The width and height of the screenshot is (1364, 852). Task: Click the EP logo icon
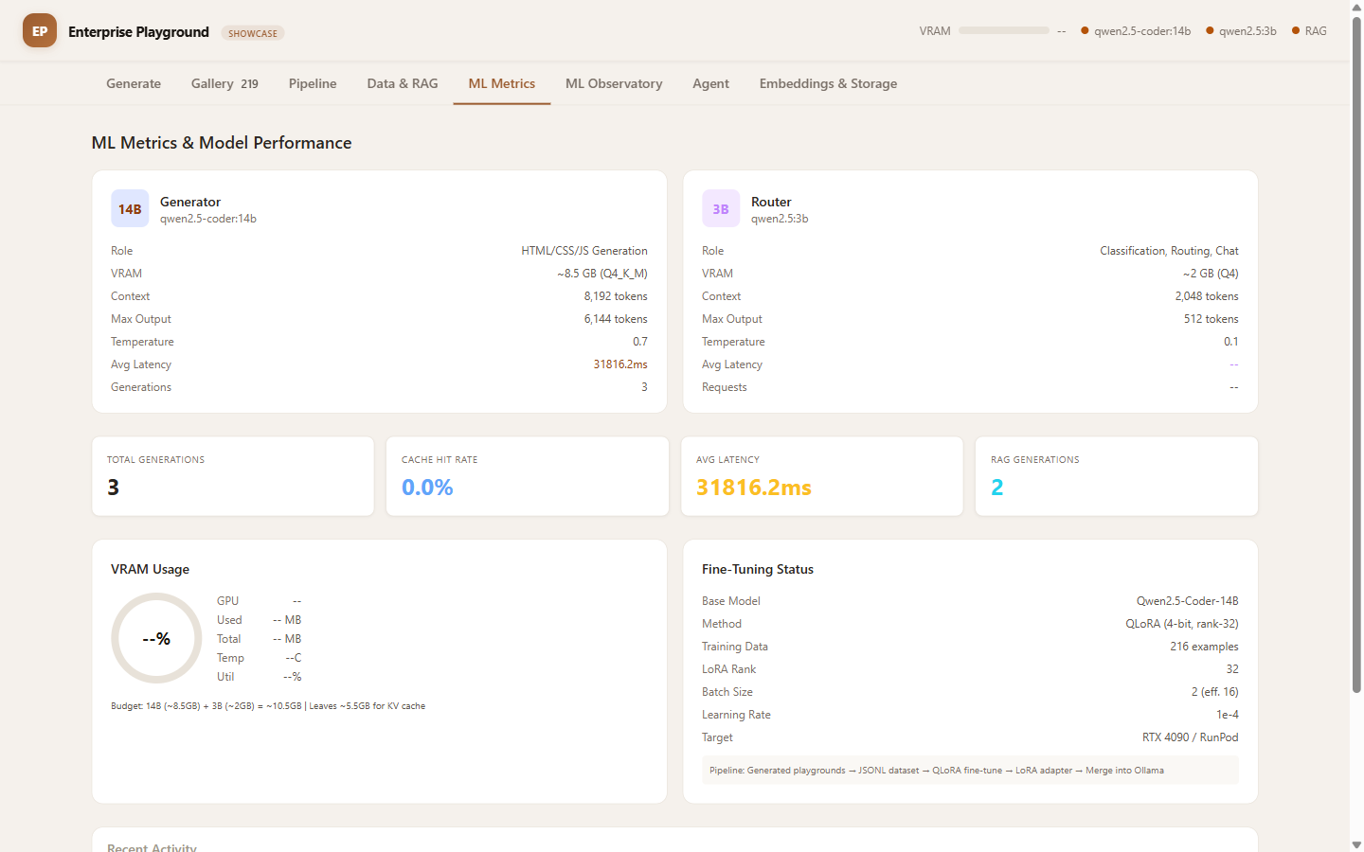click(x=40, y=31)
